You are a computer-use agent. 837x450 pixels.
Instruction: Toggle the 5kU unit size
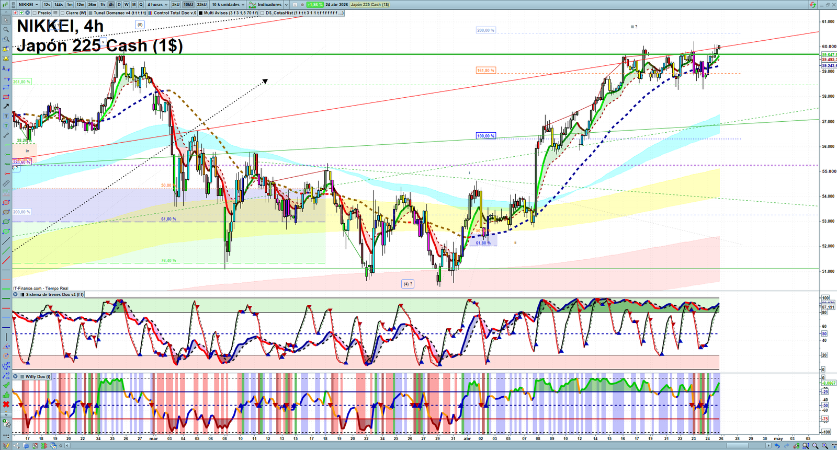176,5
